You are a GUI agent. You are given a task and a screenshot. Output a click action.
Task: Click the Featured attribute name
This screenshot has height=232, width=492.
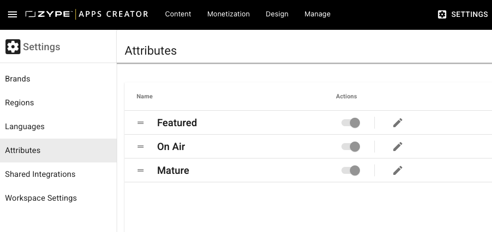tap(177, 123)
